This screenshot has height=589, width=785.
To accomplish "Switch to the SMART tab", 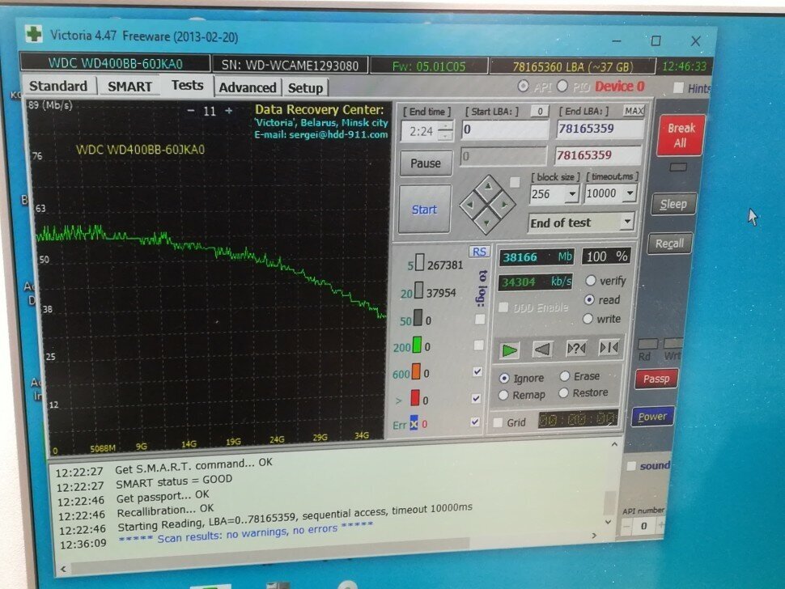I will (x=129, y=87).
